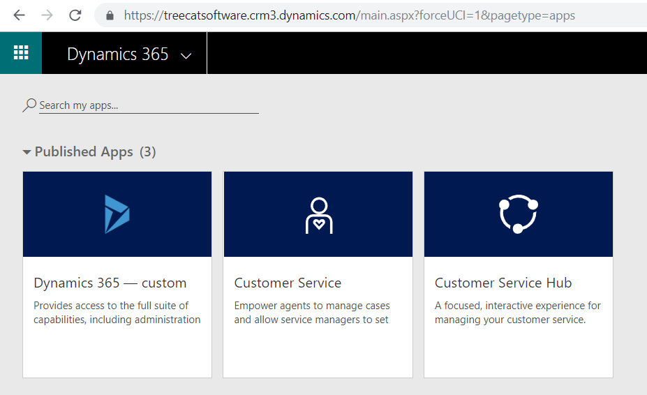This screenshot has width=647, height=395.
Task: Open the app launcher waffle icon
Action: (21, 52)
